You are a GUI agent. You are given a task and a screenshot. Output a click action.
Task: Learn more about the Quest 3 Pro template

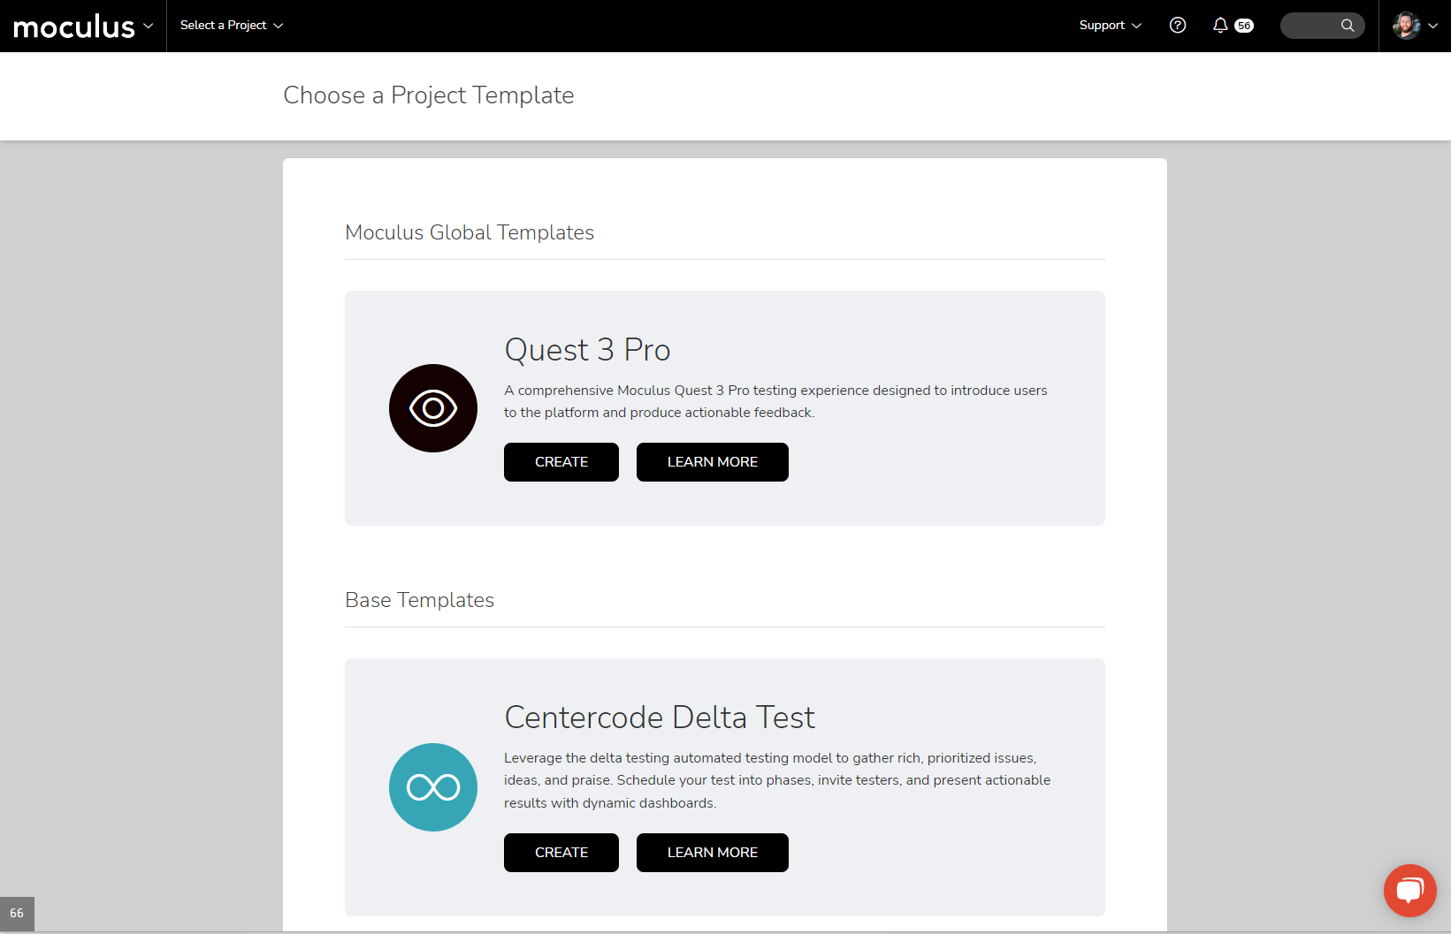click(713, 462)
